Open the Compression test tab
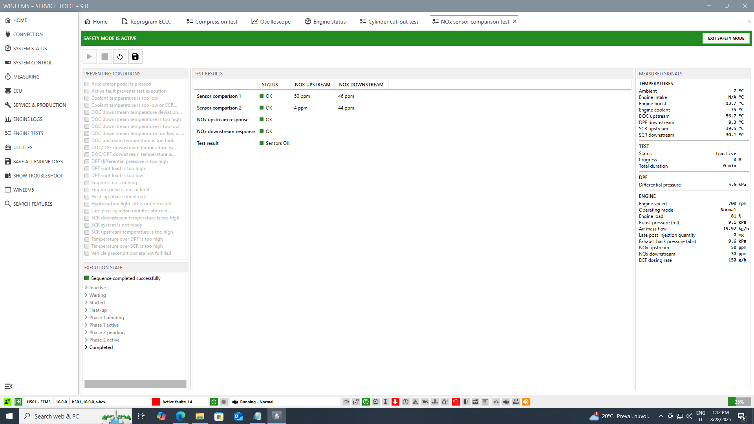The height and width of the screenshot is (424, 754). (x=212, y=22)
